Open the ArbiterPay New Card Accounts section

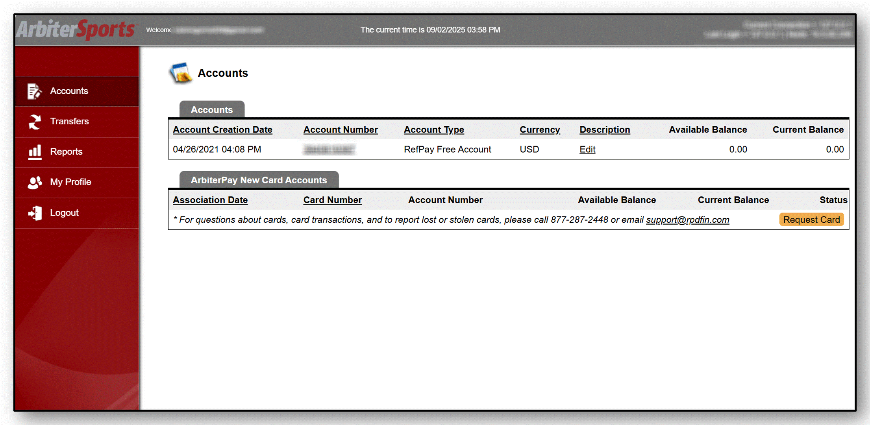259,180
